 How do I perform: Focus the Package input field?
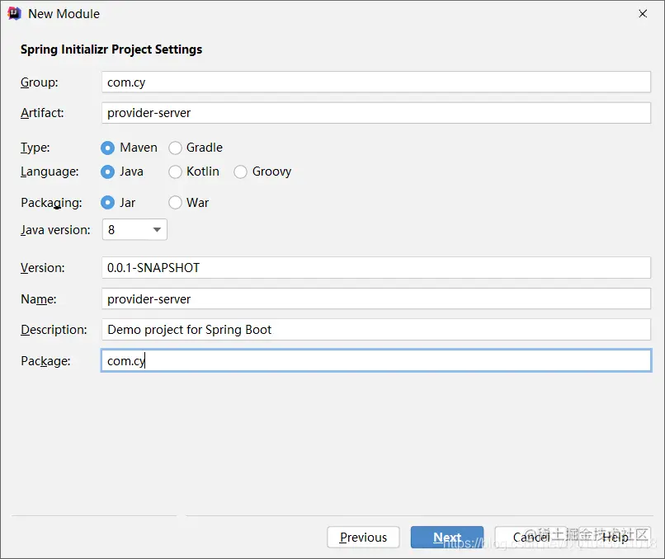click(x=375, y=360)
